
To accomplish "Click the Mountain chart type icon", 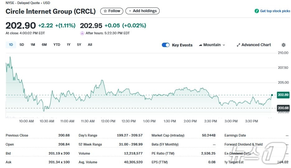I will (200, 45).
